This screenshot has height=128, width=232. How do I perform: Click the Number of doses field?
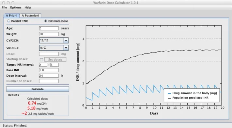[x=49, y=81]
